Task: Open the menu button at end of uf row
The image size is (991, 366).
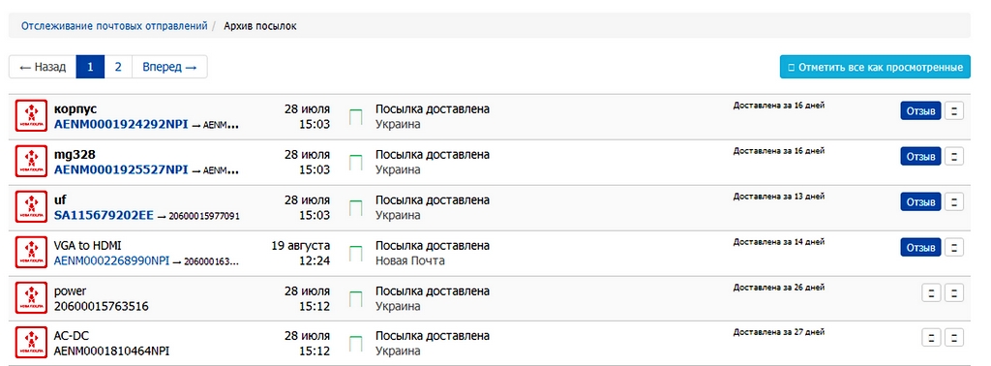Action: [953, 201]
